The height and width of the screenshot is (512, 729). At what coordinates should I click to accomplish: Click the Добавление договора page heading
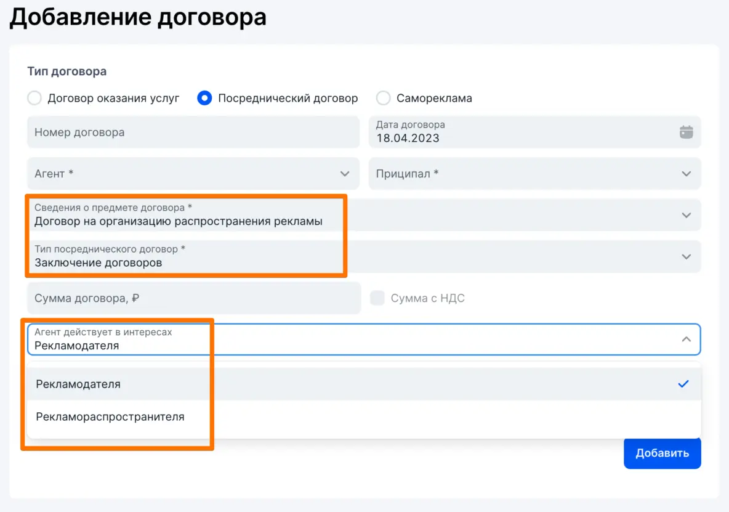coord(138,17)
